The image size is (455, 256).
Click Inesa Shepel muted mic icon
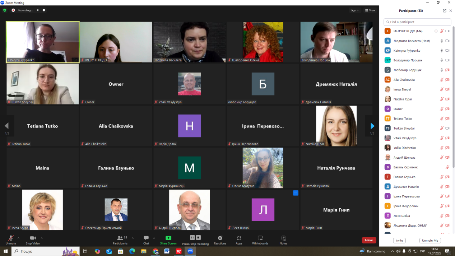(442, 89)
